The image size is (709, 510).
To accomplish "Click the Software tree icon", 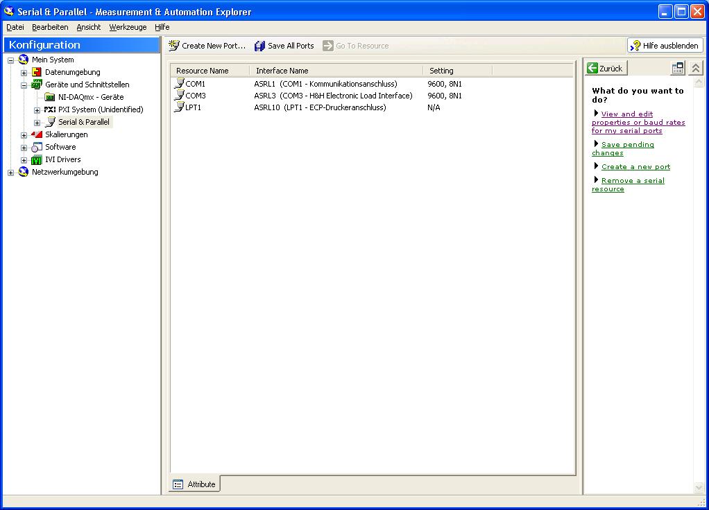I will click(37, 148).
